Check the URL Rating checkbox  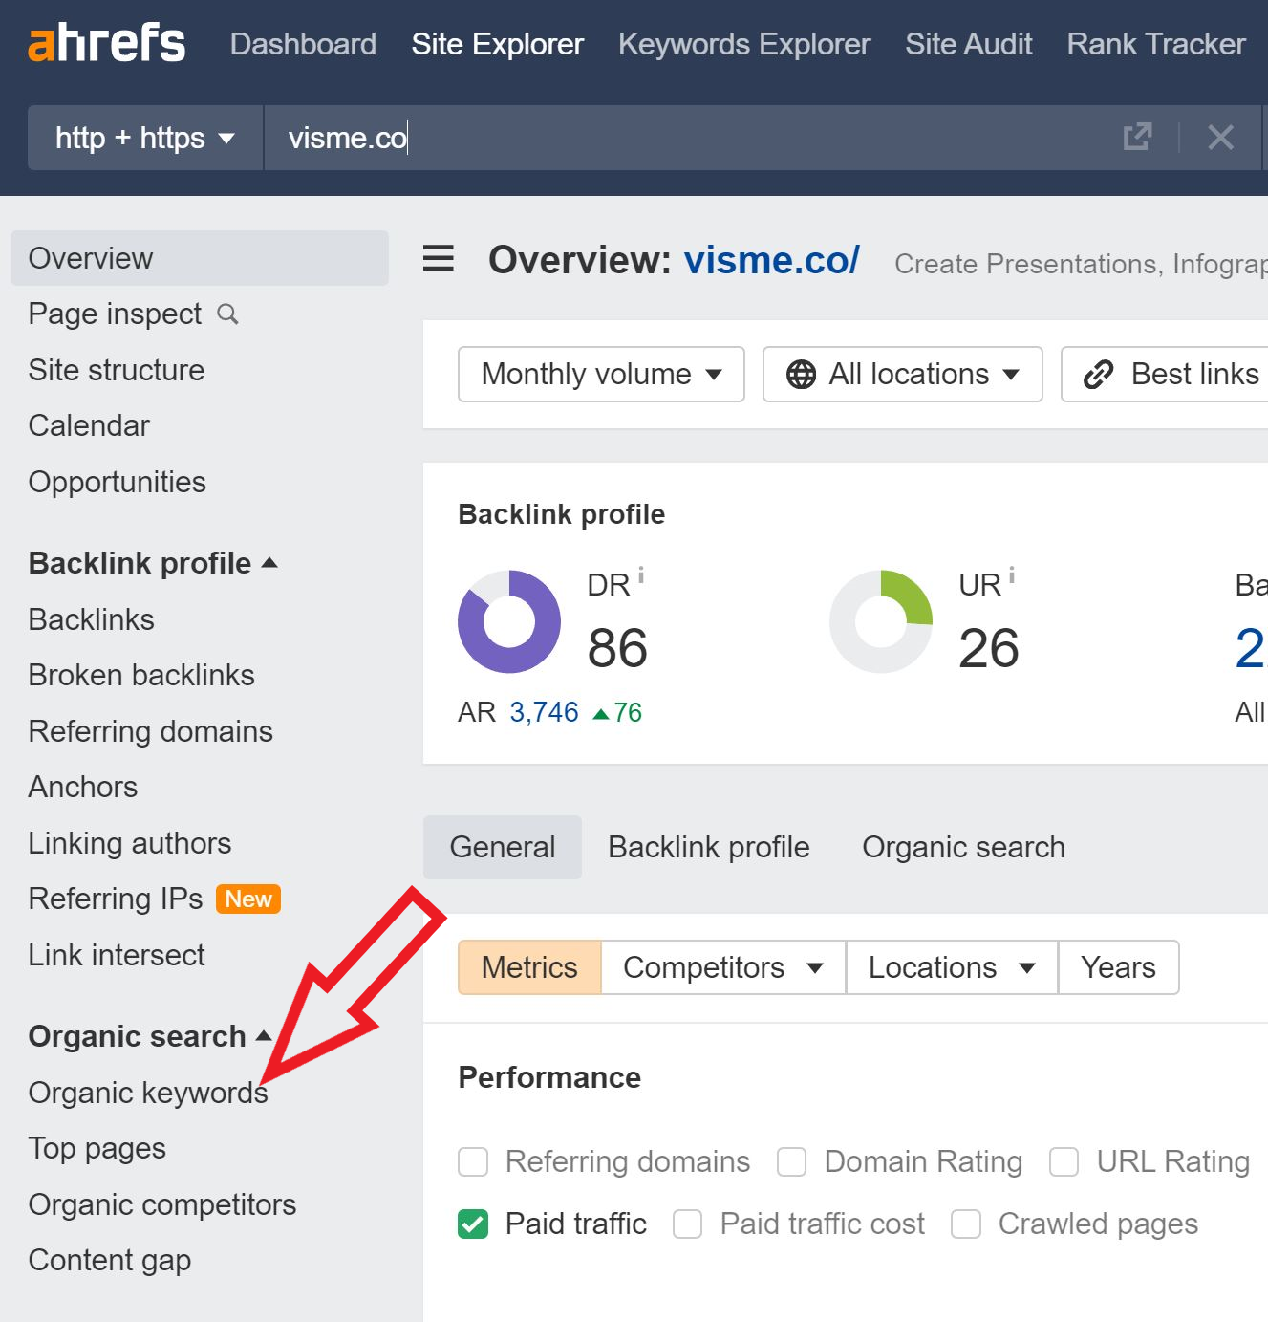tap(1064, 1162)
